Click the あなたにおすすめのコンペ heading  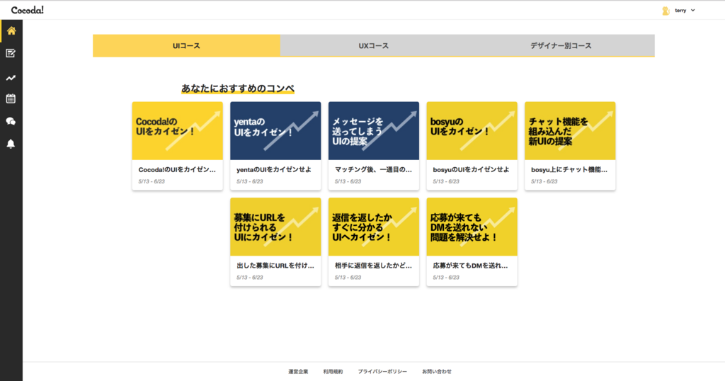[238, 89]
